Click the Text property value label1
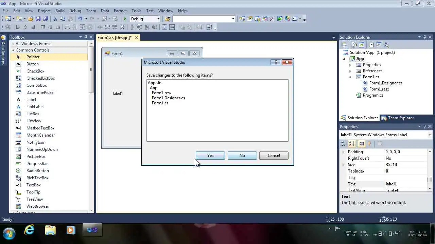This screenshot has width=435, height=244. click(x=391, y=184)
